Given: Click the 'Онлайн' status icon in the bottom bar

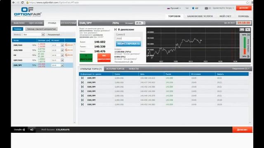Looking at the screenshot, I should (x=24, y=129).
